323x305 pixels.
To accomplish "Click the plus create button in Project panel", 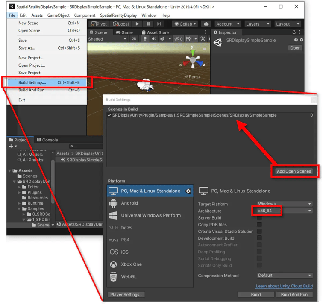I will (x=12, y=146).
